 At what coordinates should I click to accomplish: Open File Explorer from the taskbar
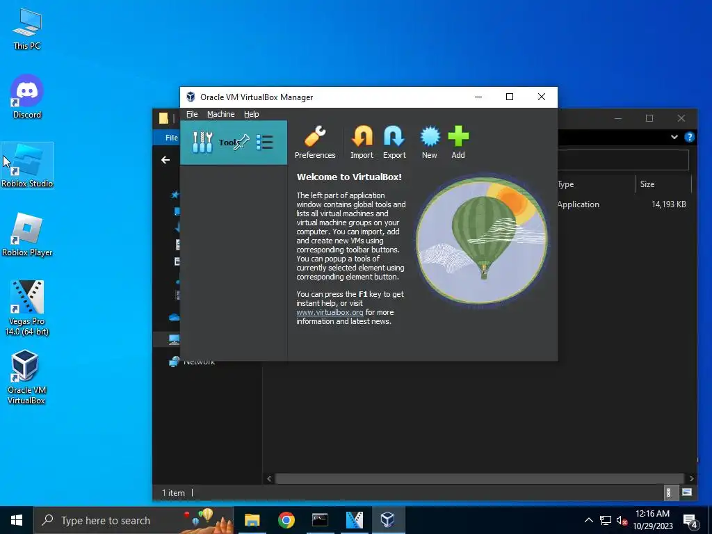[252, 520]
